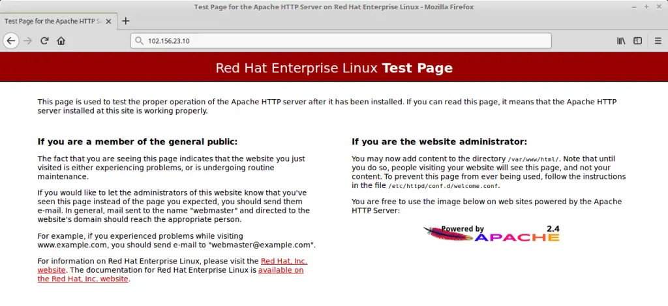Viewport: 668px width, 306px height.
Task: Close the Apache Test Page tab
Action: pyautogui.click(x=108, y=22)
